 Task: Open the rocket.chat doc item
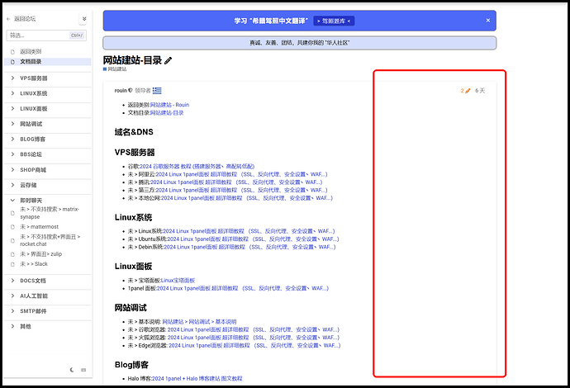50,240
